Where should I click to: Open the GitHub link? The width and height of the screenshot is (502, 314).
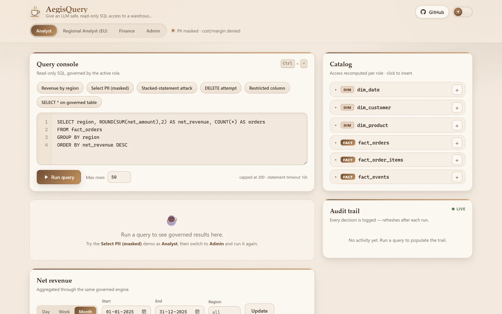(x=432, y=12)
